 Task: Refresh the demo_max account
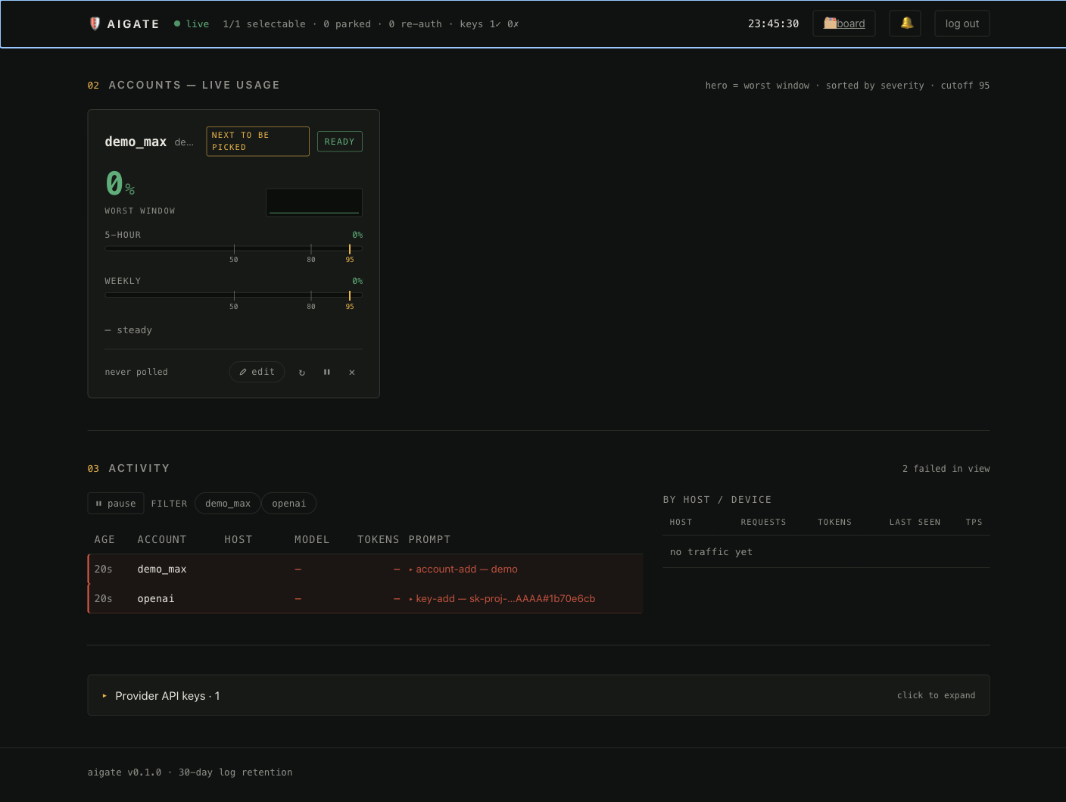(x=302, y=372)
